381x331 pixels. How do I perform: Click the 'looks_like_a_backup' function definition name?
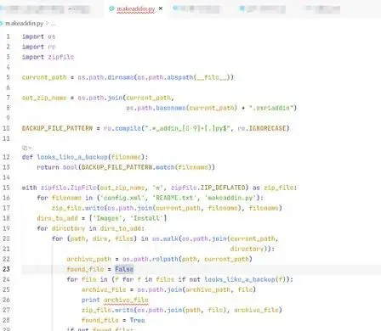72,157
